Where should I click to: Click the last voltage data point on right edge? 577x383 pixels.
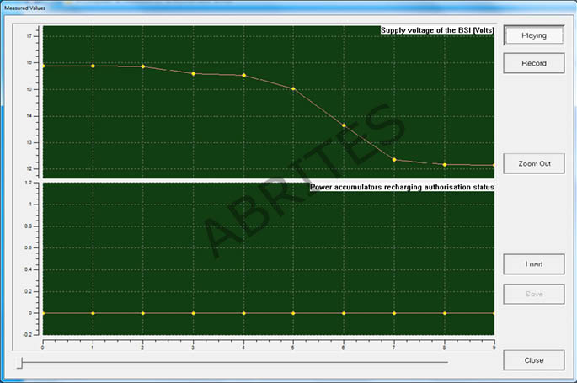click(493, 165)
